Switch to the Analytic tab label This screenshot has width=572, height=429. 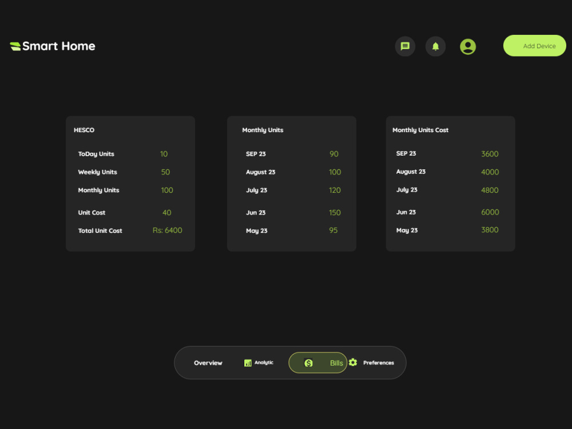click(264, 362)
